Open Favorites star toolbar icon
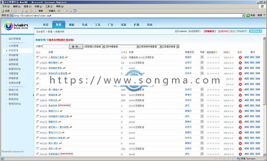The image size is (267, 161). [x=46, y=11]
